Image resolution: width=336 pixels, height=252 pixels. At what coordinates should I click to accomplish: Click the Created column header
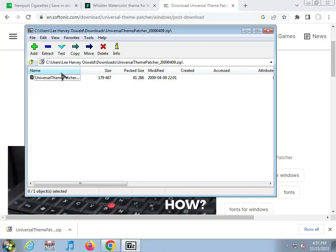click(195, 71)
